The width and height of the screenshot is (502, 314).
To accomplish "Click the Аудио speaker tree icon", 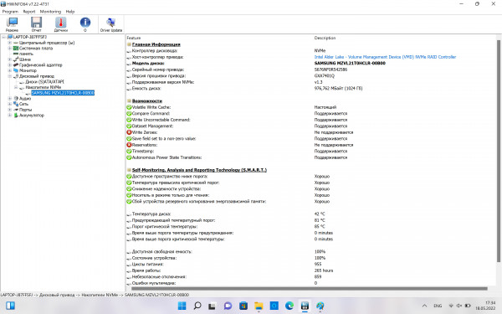I will pyautogui.click(x=16, y=99).
